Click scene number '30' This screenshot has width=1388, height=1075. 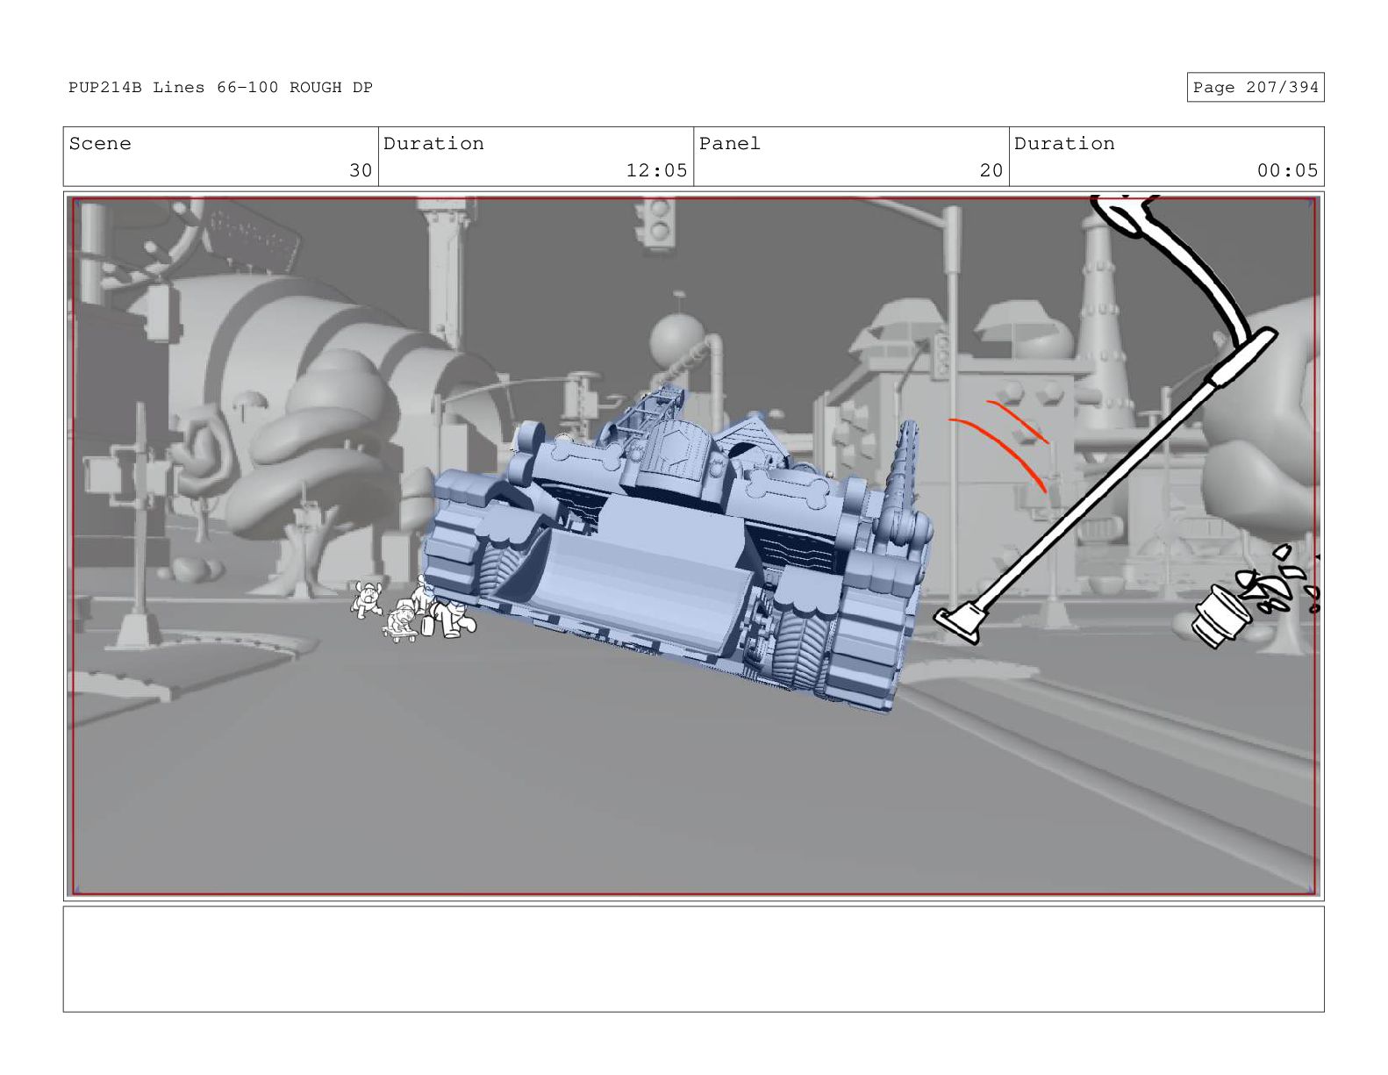361,170
